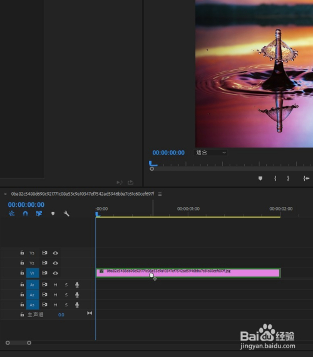Click master track go-to-end icon
Screen dimensions: 313x357
(x=90, y=313)
